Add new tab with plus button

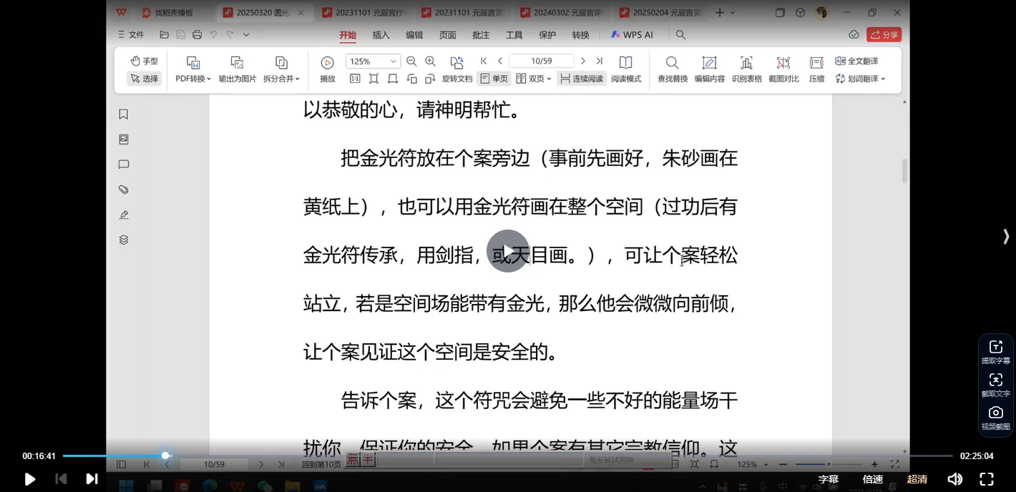pyautogui.click(x=720, y=12)
